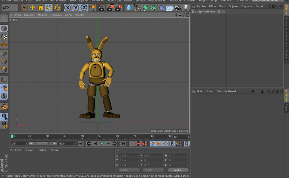Switch to Texture mode checkered cube
The height and width of the screenshot is (178, 289).
click(4, 37)
